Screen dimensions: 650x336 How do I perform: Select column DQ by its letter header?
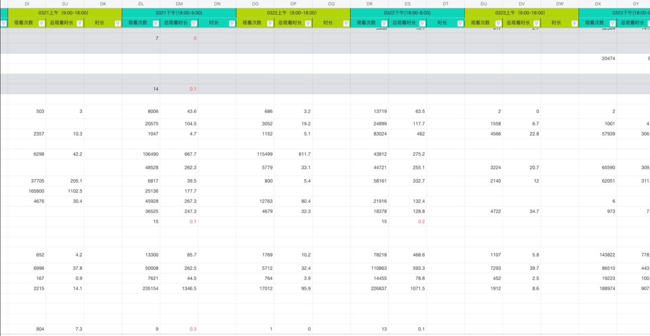[x=331, y=3]
